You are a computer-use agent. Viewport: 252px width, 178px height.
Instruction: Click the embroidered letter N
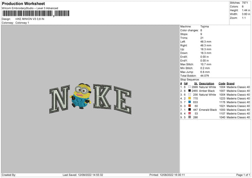60,99
